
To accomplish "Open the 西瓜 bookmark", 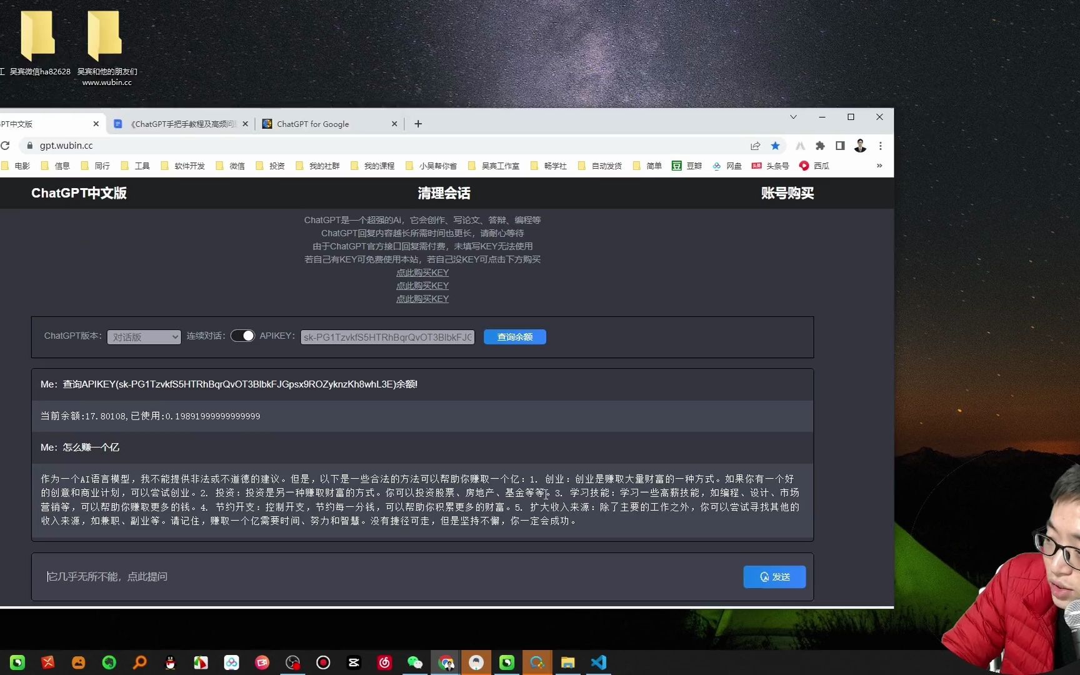I will [x=814, y=166].
